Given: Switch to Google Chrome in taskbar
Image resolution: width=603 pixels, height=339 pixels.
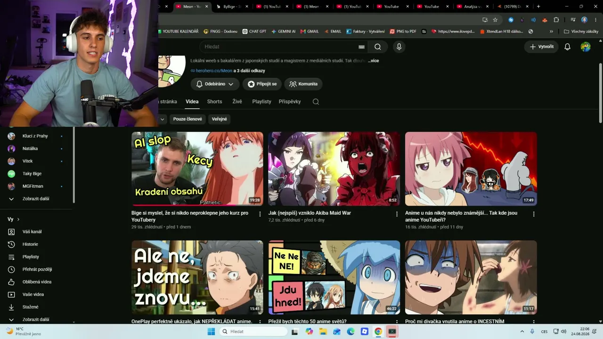Looking at the screenshot, I should 378,331.
